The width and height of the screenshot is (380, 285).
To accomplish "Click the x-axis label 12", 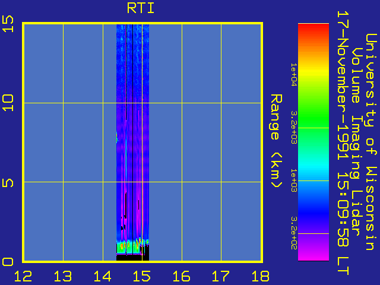I will pos(23,277).
